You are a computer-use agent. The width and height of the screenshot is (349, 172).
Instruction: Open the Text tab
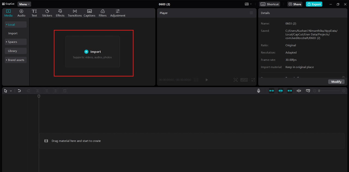(x=34, y=13)
